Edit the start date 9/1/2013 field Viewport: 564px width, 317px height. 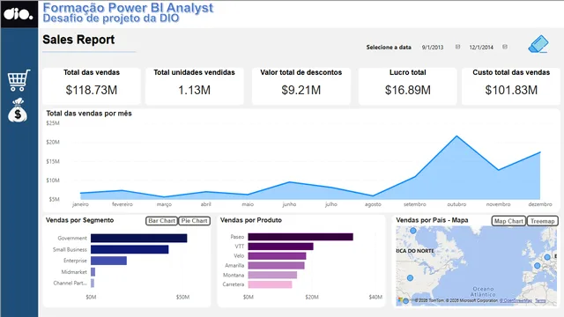[433, 47]
